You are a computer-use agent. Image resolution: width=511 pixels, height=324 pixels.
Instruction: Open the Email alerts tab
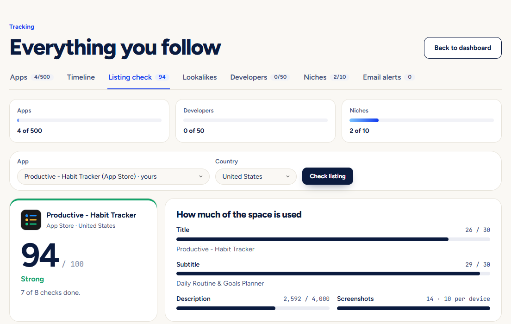388,77
